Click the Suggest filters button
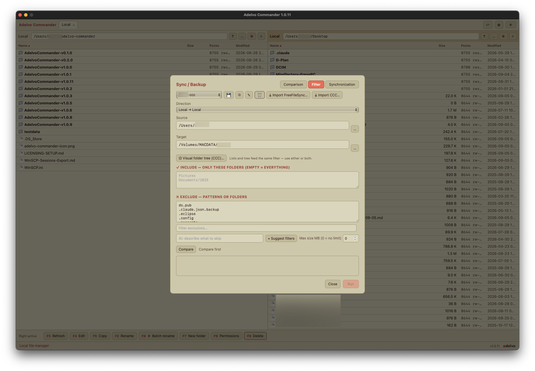The image size is (535, 371). 281,238
